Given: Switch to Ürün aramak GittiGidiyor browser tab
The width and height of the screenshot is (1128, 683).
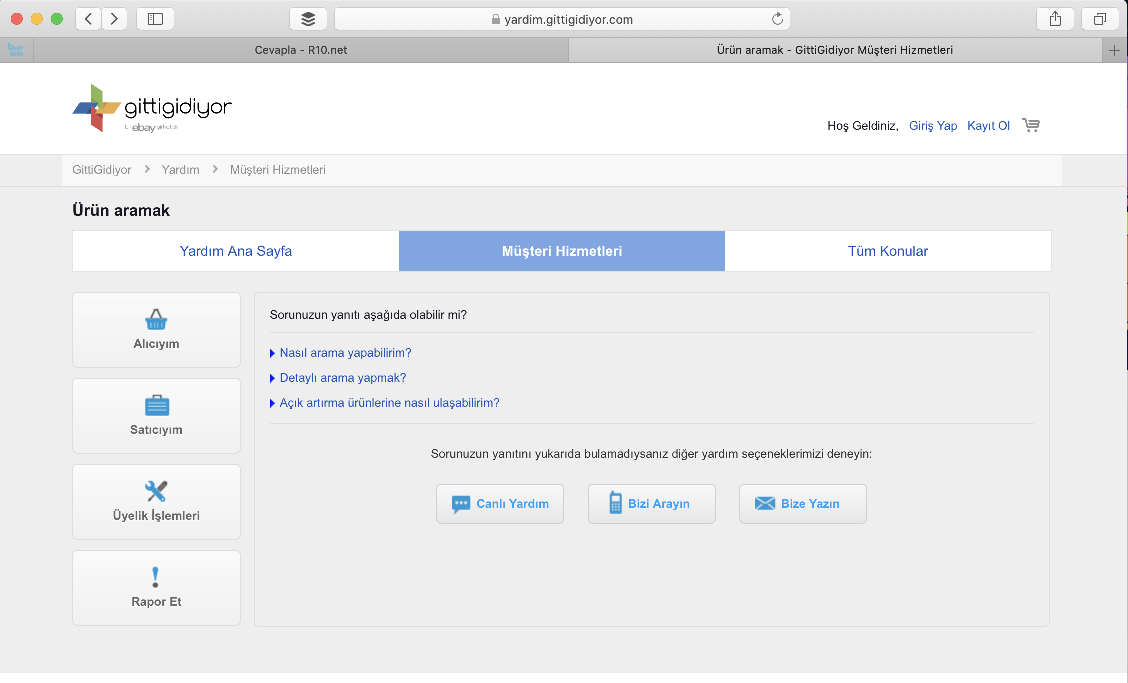Looking at the screenshot, I should [835, 50].
